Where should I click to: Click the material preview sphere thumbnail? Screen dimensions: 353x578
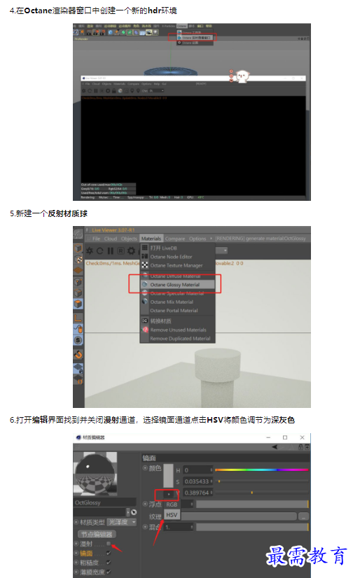pos(95,474)
